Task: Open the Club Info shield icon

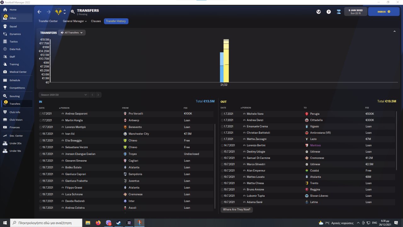Action: coord(5,112)
